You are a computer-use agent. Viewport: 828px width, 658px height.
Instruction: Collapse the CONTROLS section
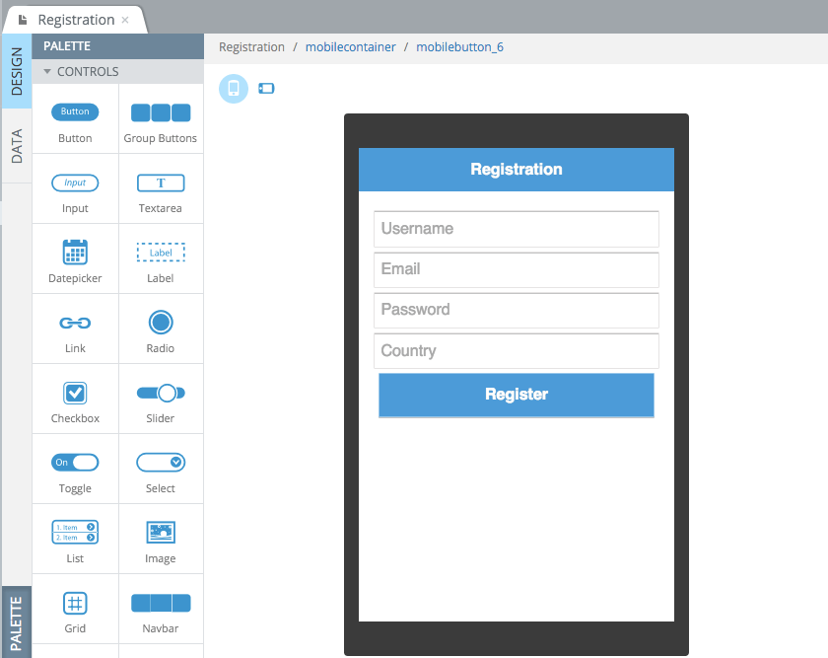point(47,71)
